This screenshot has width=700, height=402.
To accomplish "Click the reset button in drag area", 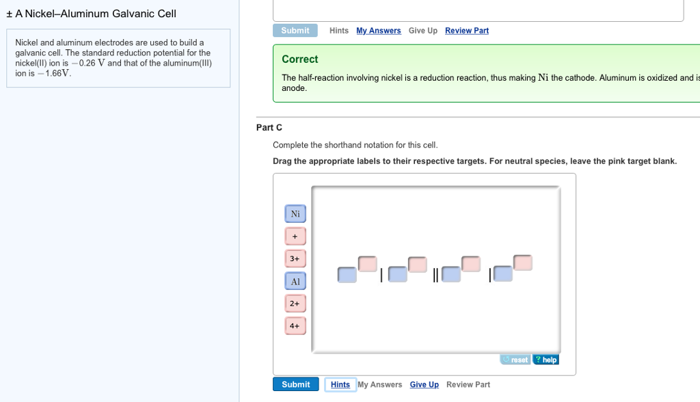I will click(x=515, y=360).
